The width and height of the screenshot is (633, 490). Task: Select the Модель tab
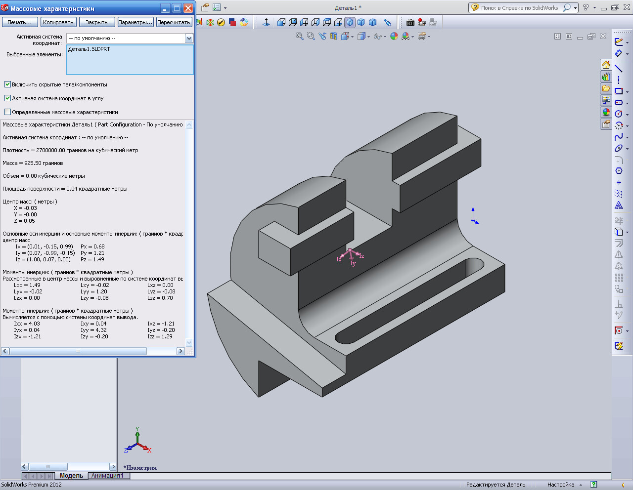click(x=71, y=476)
